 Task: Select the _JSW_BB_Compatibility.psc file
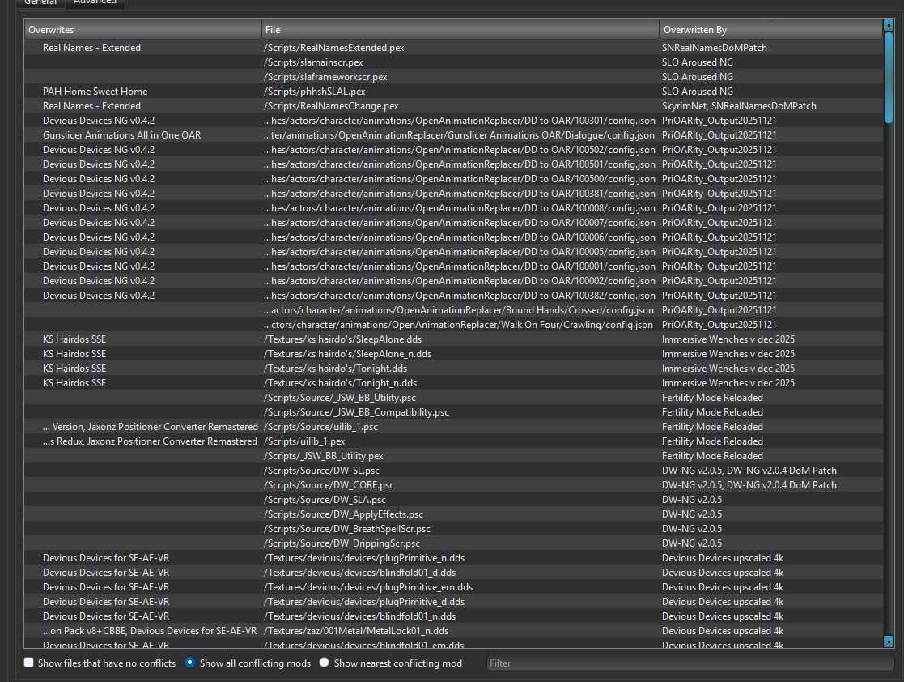[x=356, y=412]
